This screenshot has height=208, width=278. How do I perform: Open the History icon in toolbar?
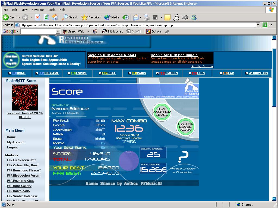coord(126,17)
